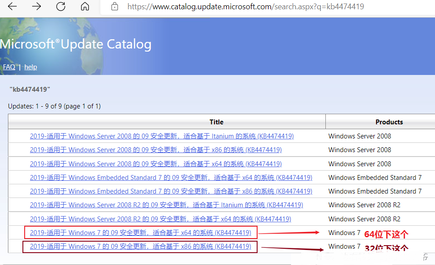Click the lock icon in the address bar
The image size is (435, 265).
(x=115, y=7)
